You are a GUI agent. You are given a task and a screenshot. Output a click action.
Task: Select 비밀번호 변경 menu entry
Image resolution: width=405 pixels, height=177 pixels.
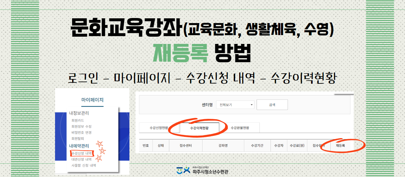[81, 132]
